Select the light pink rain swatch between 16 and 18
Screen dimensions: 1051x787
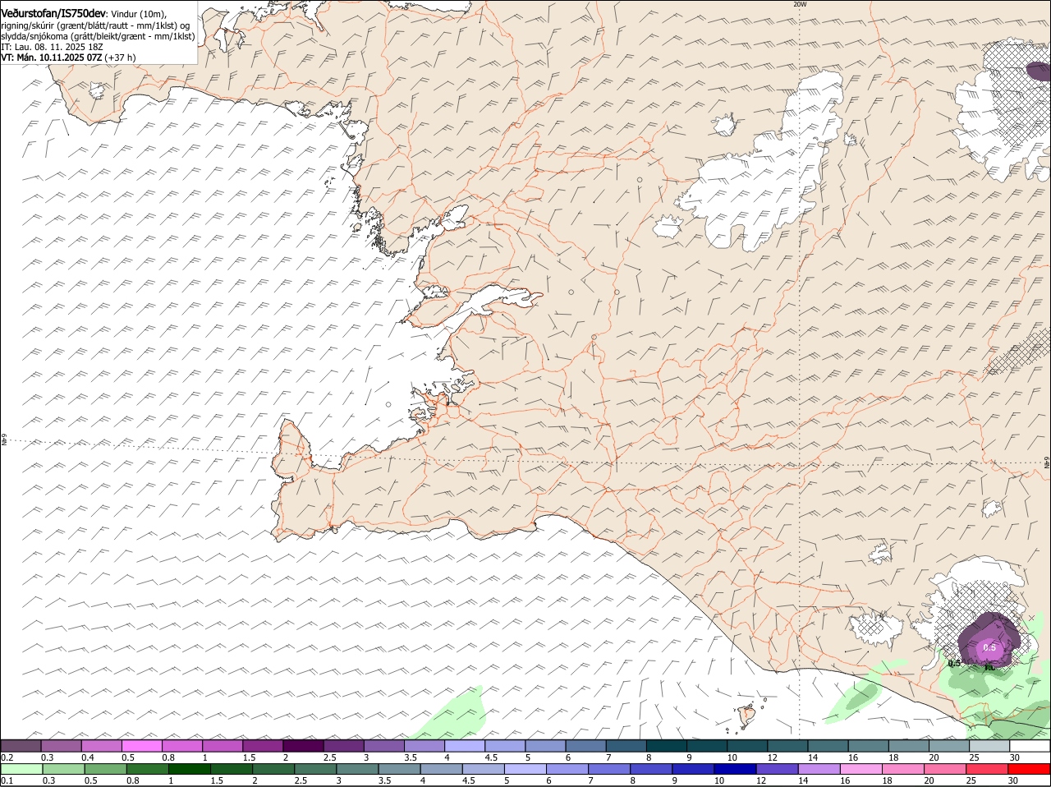860,769
